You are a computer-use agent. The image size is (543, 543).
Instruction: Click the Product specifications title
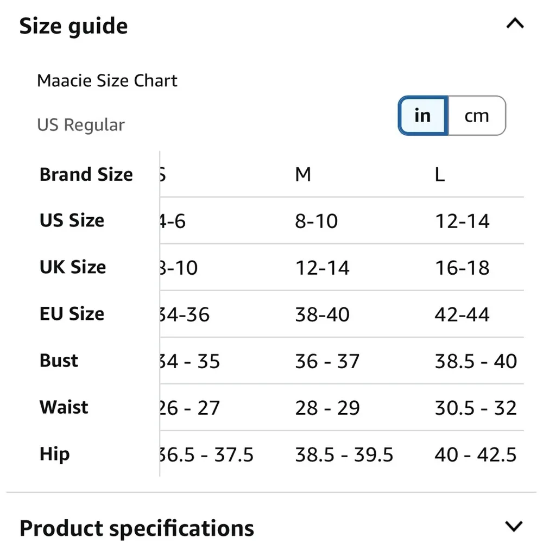(136, 527)
